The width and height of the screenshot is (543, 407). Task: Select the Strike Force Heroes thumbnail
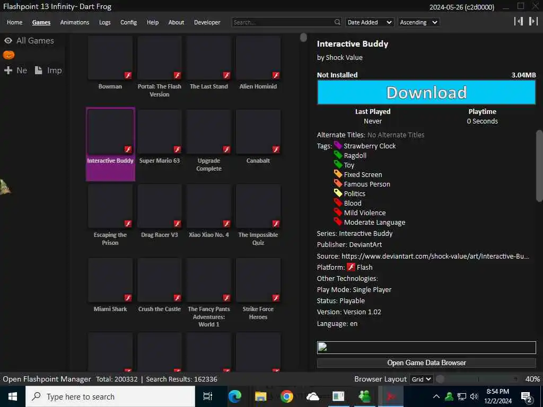(x=258, y=280)
